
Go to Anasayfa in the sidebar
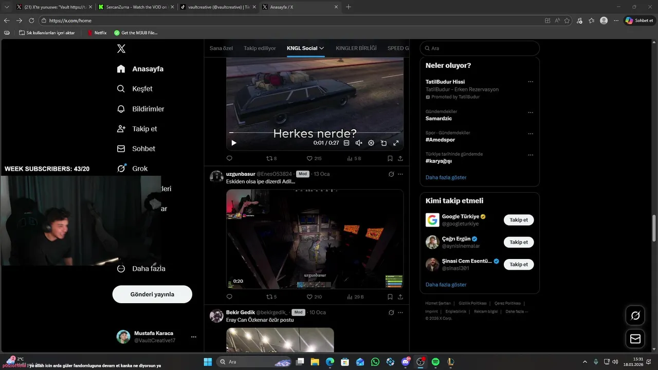click(140, 69)
